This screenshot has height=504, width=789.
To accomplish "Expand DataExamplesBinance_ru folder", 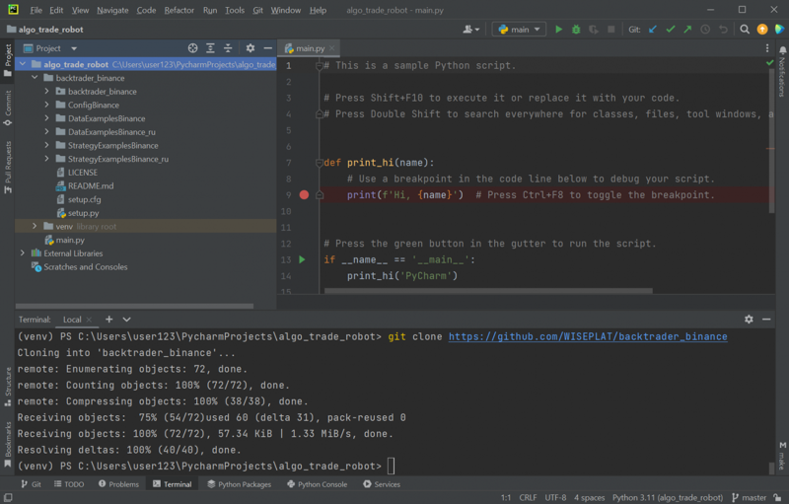I will click(x=46, y=132).
